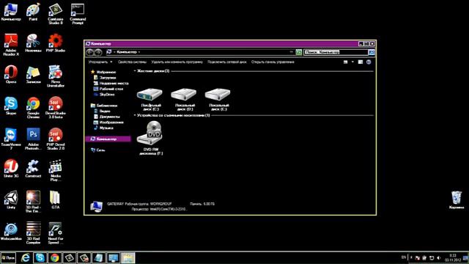Select the TeamViewer 7 desktop shortcut
This screenshot has width=469, height=264.
pyautogui.click(x=11, y=139)
